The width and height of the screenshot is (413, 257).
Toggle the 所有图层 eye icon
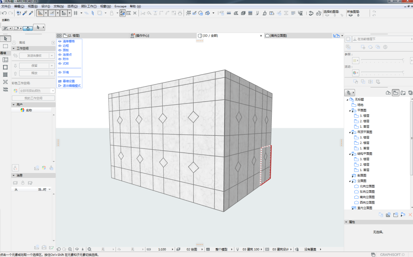350,15
